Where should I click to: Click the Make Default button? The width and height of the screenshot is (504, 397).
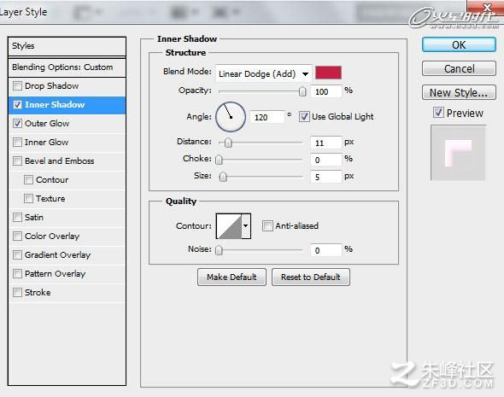pos(231,277)
